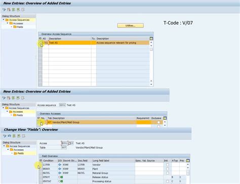The width and height of the screenshot is (240, 184).
Task: Click select-all corner icon in Overview Accesses table
Action: 38,118
